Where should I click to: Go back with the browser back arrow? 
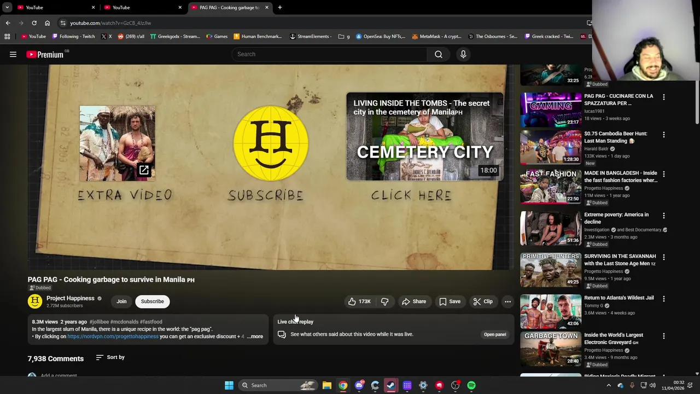coord(8,23)
